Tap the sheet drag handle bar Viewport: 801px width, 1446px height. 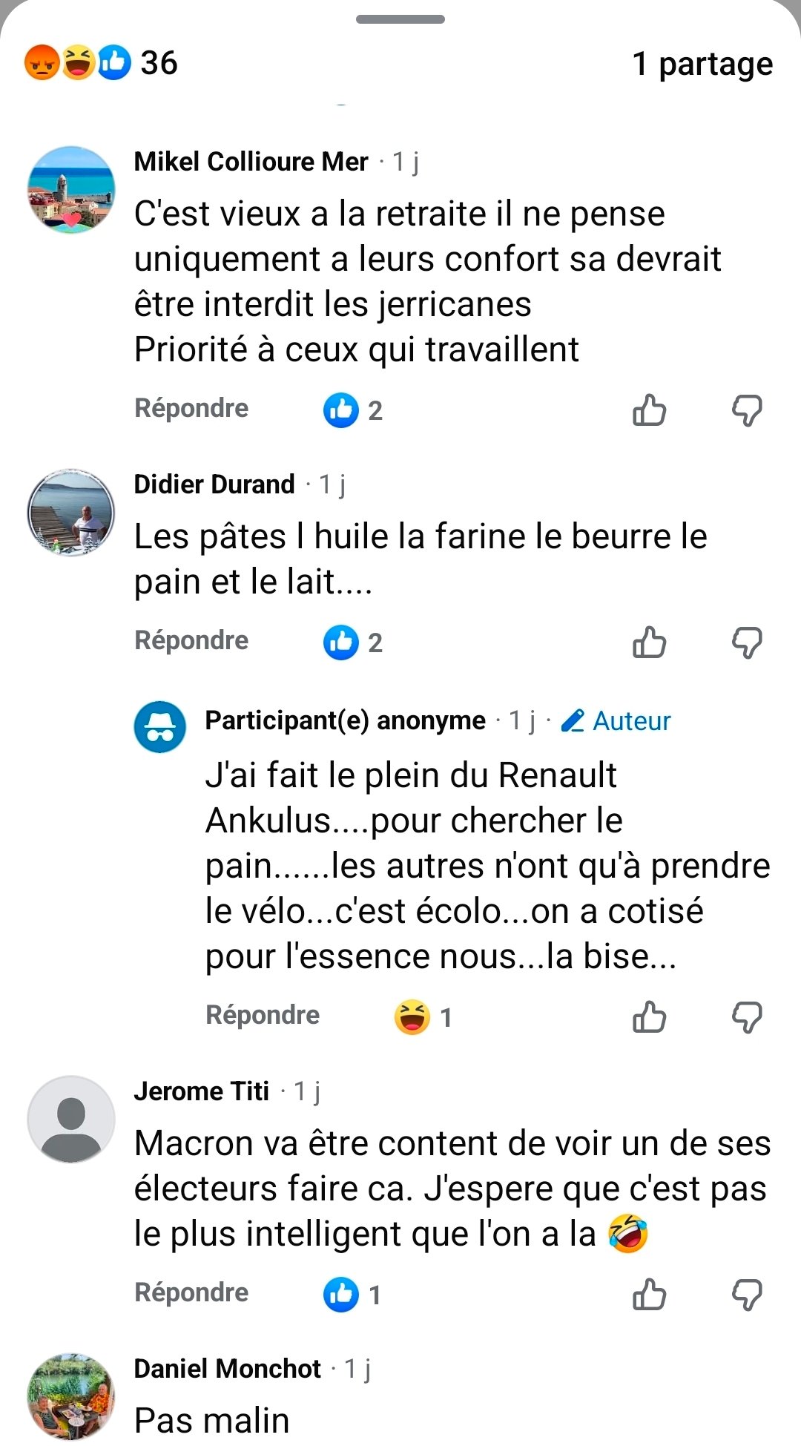pos(400,19)
